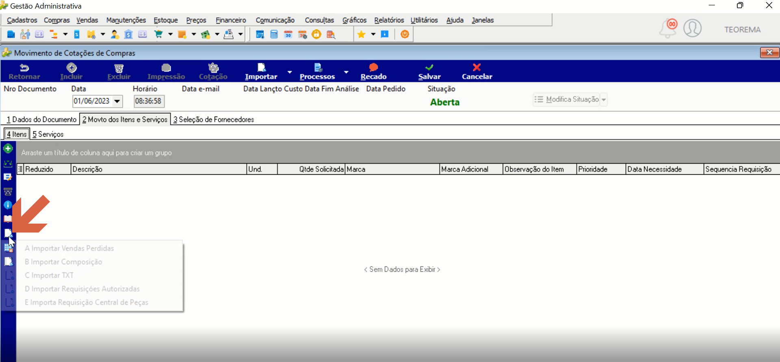Click the blue info sidebar icon

coord(8,205)
